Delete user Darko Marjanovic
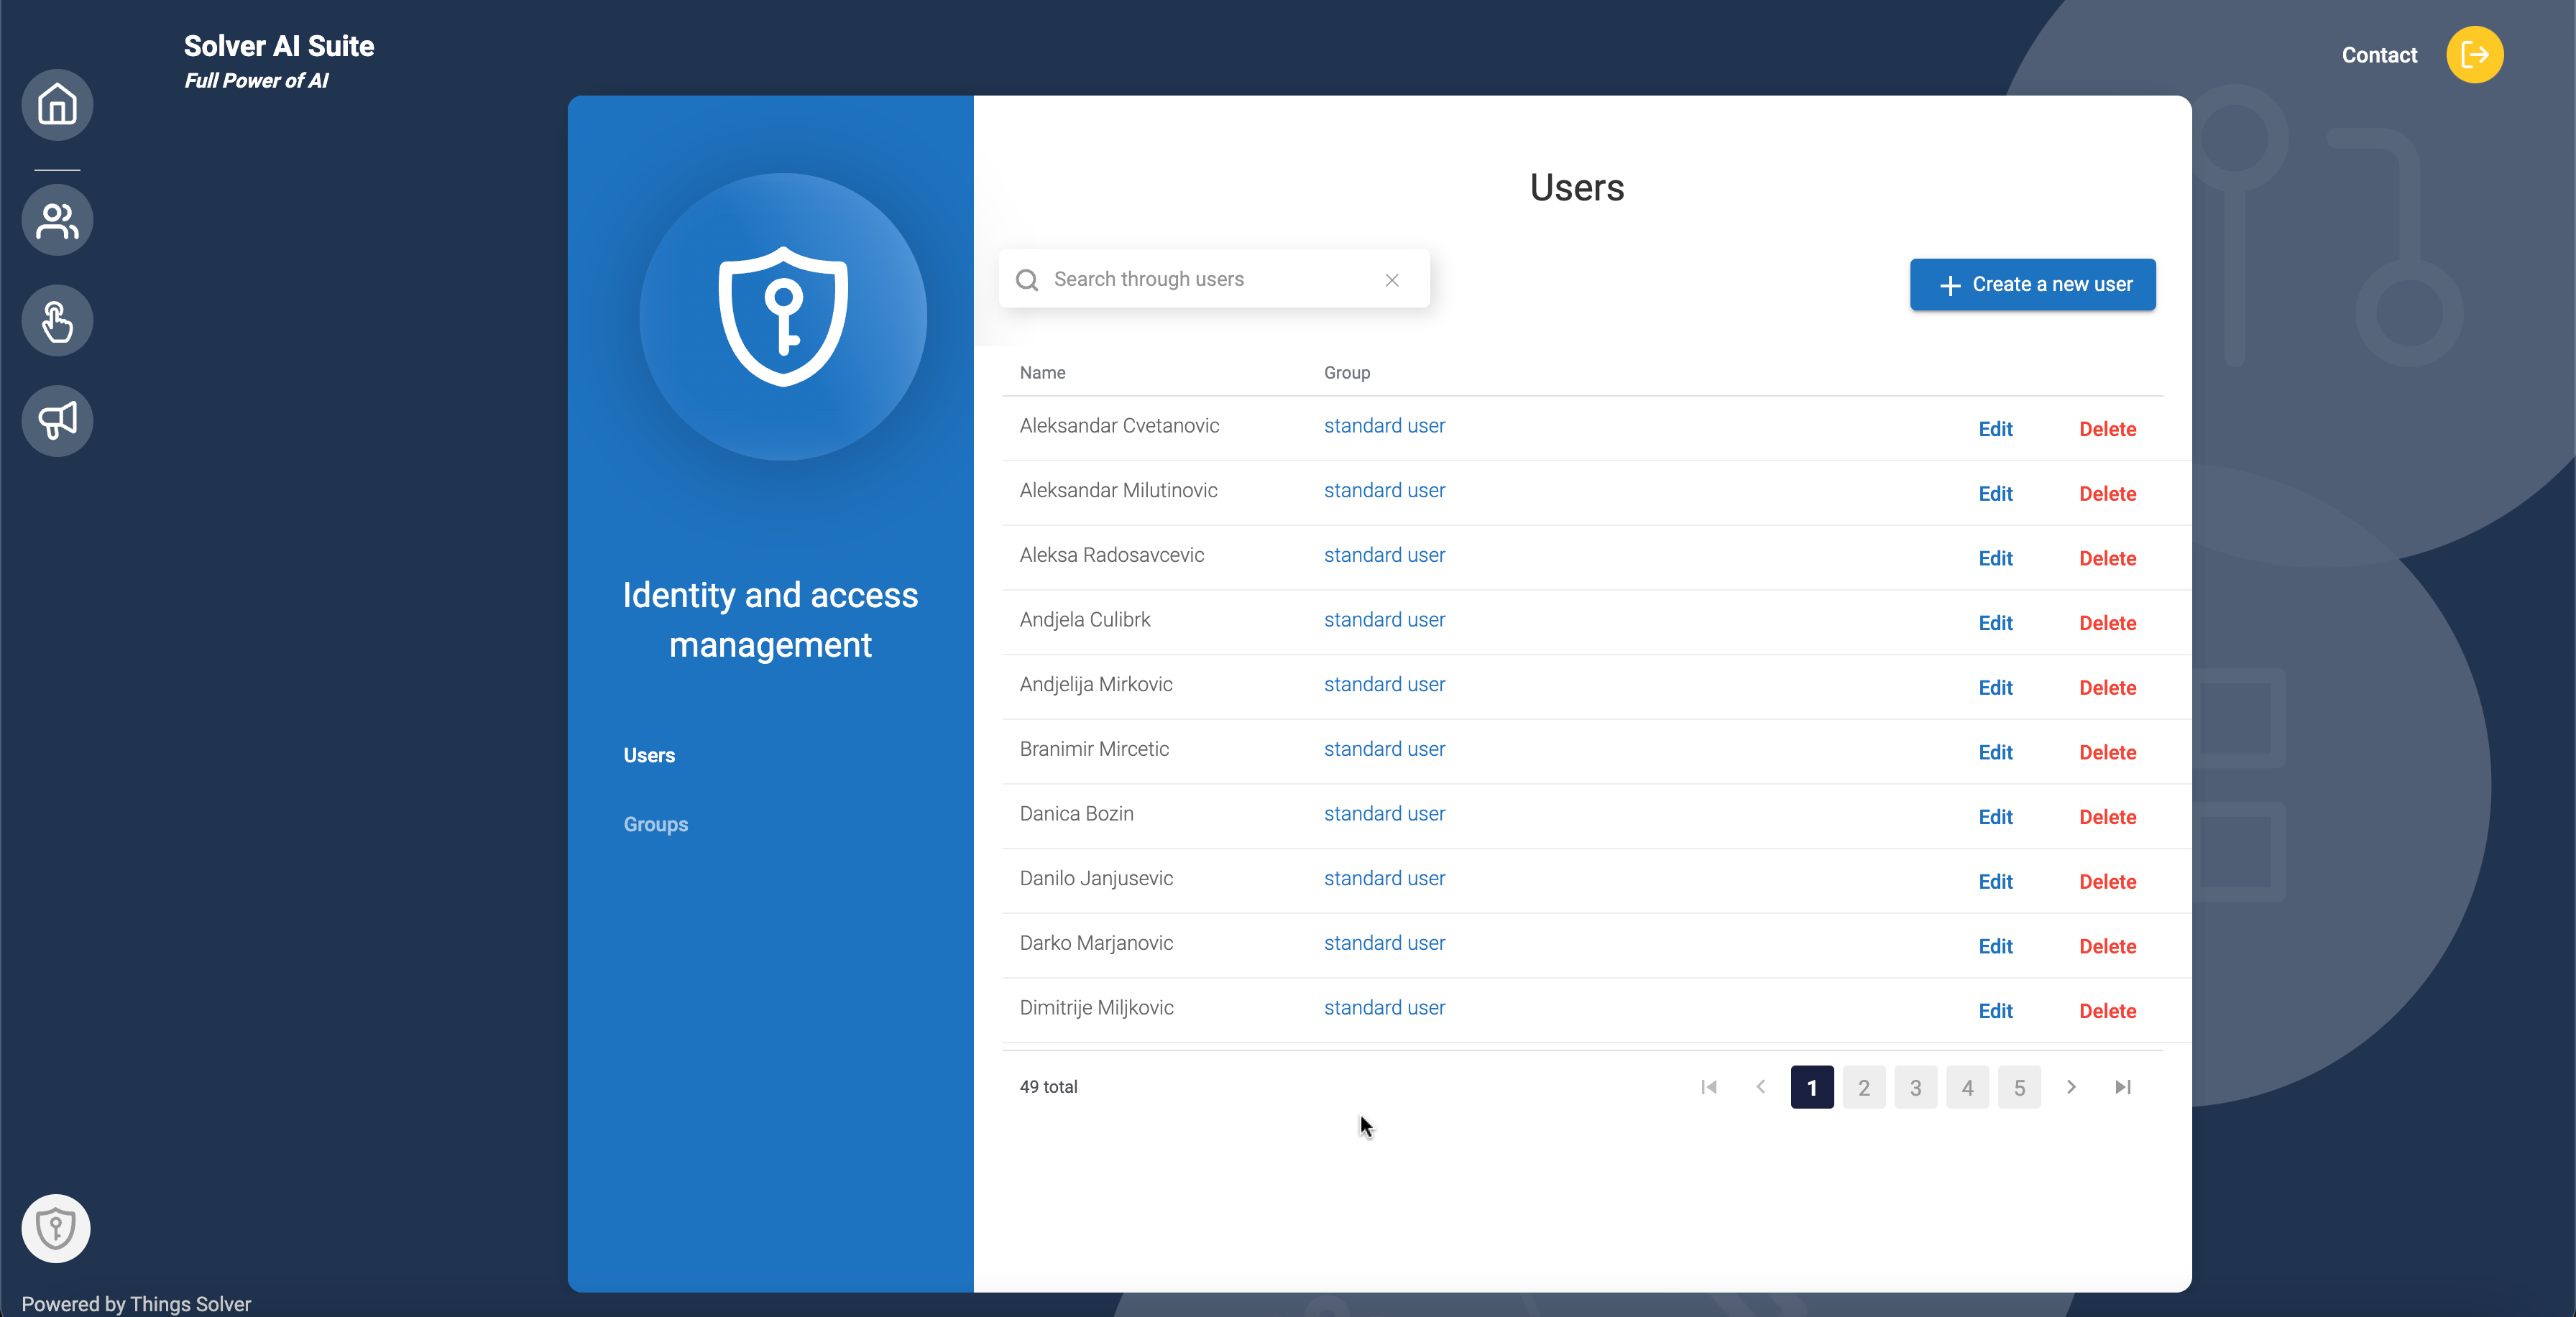This screenshot has width=2576, height=1317. click(x=2108, y=946)
